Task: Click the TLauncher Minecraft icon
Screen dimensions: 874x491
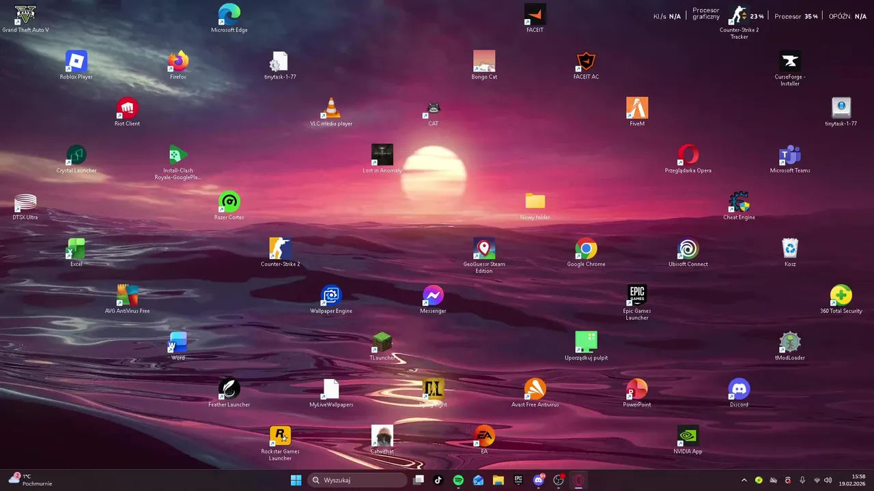Action: point(382,346)
